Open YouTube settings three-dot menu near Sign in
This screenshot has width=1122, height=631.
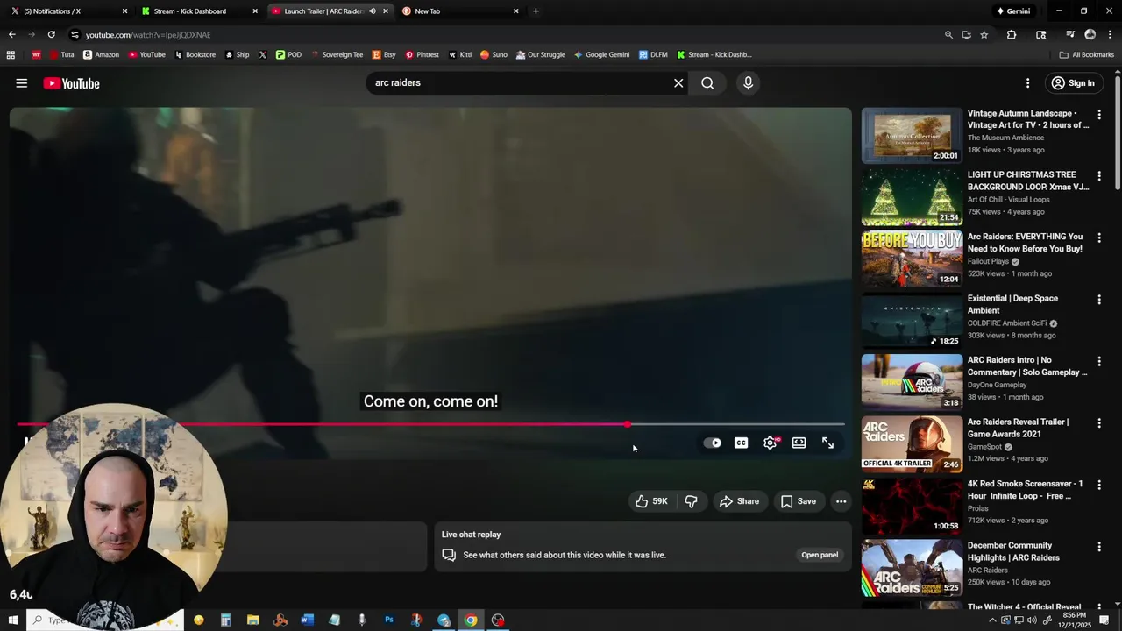pyautogui.click(x=1027, y=83)
